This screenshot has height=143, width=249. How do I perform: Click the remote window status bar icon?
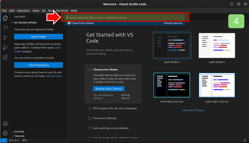[4, 140]
